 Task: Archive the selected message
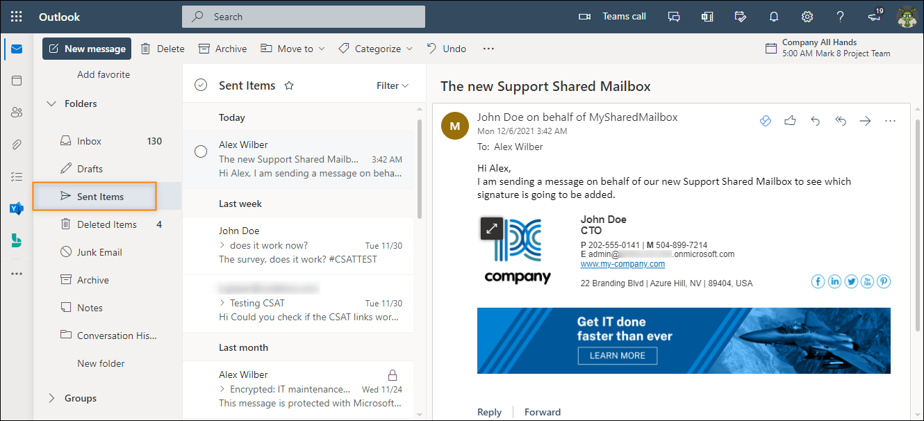(223, 49)
